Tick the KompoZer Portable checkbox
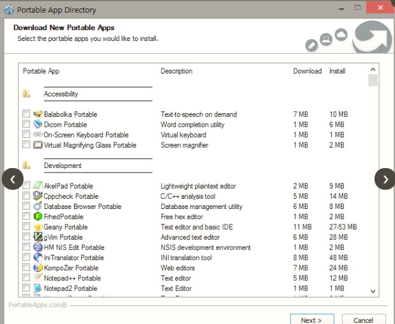395x324 pixels. tap(26, 267)
